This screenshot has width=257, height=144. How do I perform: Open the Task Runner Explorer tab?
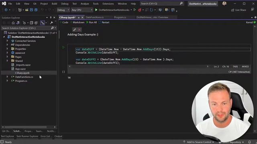[x=27, y=136]
